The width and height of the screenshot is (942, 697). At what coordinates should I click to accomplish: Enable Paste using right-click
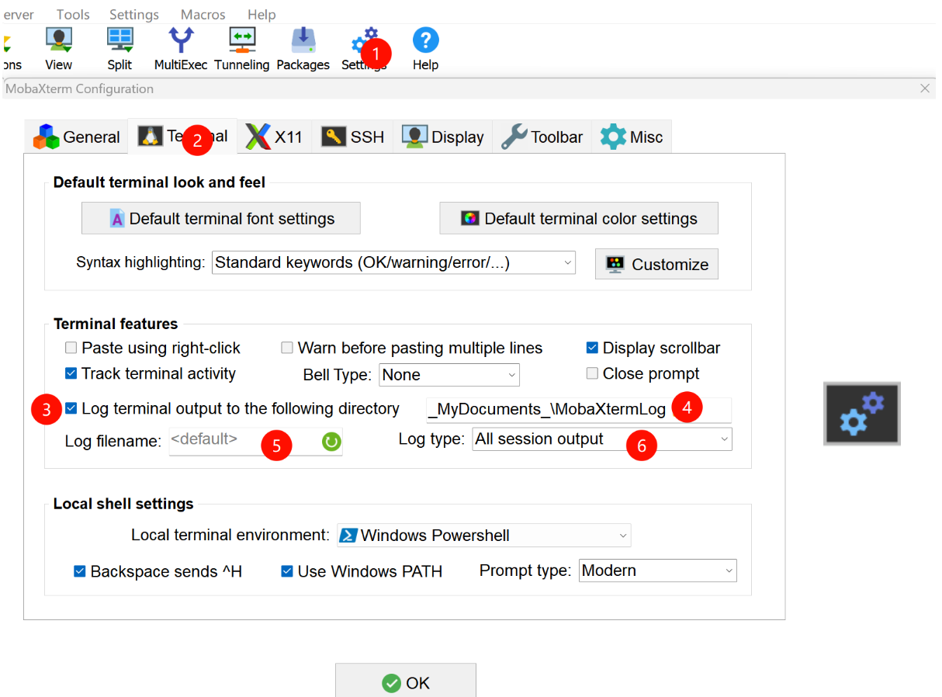71,348
